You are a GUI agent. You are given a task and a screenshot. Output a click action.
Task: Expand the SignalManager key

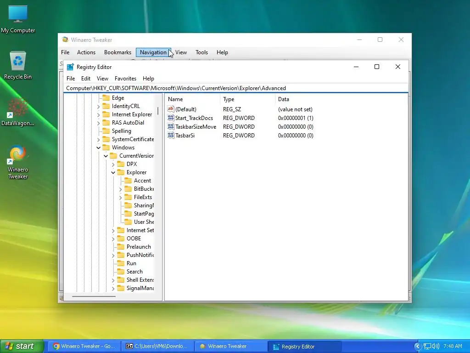113,288
